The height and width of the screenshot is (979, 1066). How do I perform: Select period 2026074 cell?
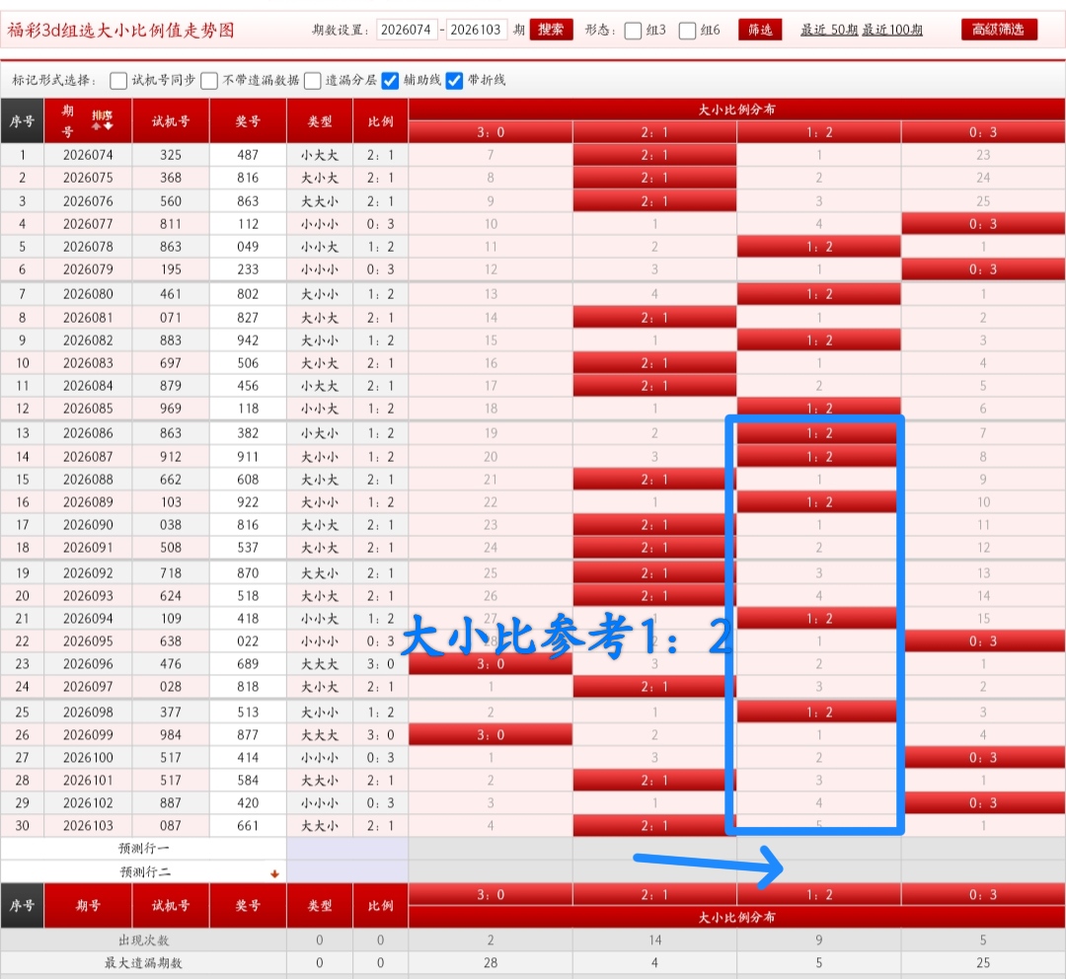click(89, 155)
